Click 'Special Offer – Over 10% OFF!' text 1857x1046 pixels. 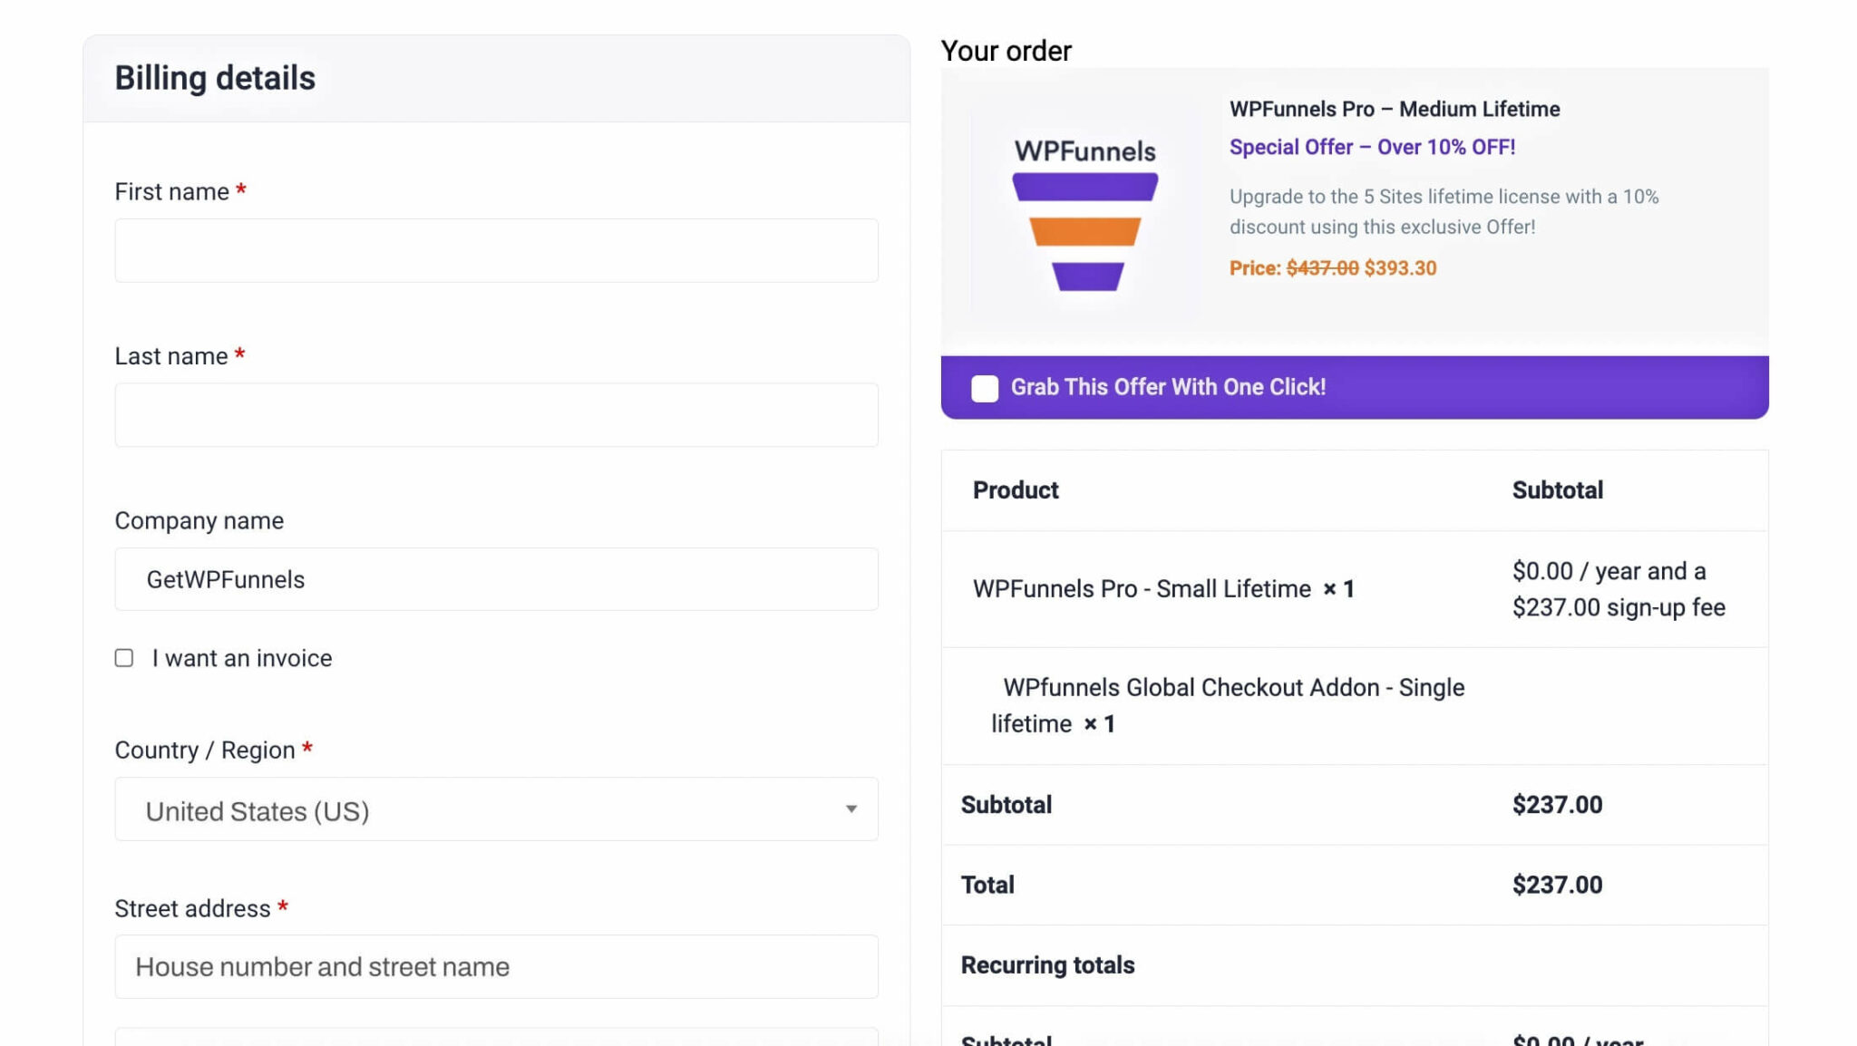click(x=1372, y=147)
